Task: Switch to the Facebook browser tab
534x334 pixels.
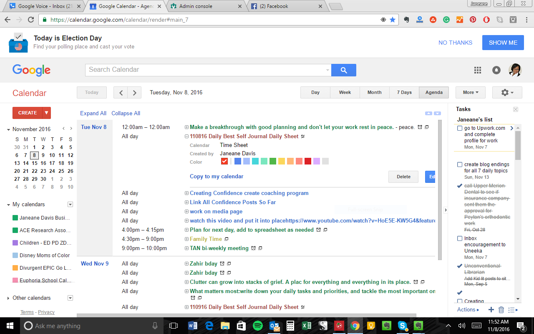Action: tap(286, 6)
